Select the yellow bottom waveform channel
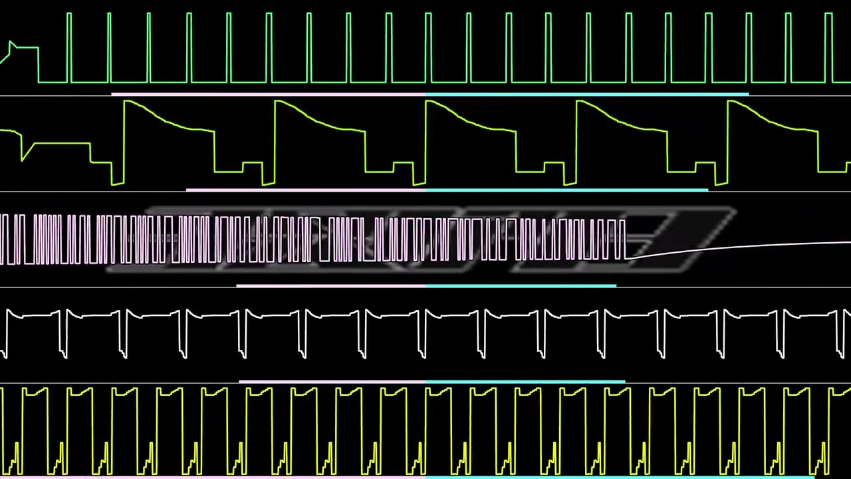Screen dimensions: 851x479 (425, 431)
